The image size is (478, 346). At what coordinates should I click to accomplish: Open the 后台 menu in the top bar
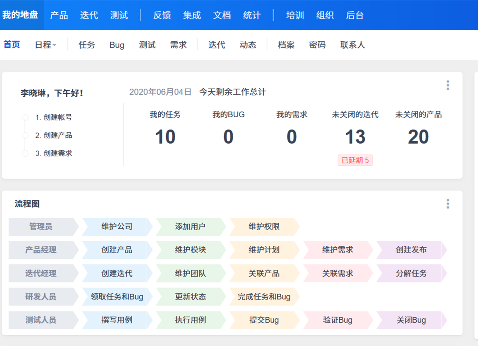pos(355,15)
